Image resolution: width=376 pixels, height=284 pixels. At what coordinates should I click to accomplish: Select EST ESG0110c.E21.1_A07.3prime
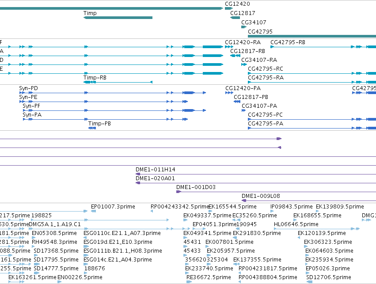coord(85,238)
